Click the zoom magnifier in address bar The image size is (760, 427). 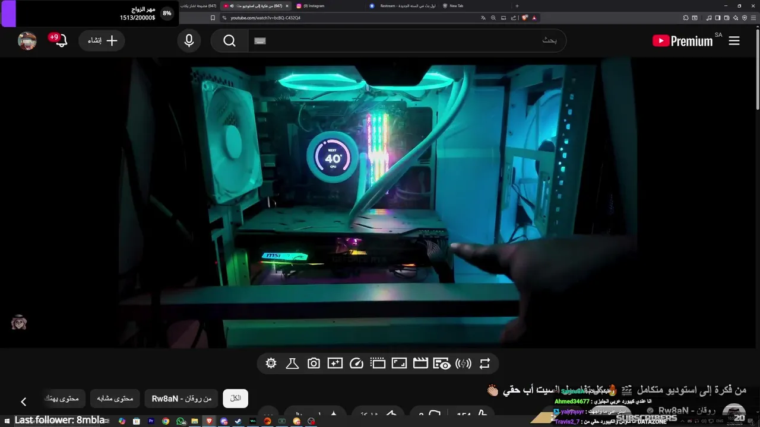(493, 18)
